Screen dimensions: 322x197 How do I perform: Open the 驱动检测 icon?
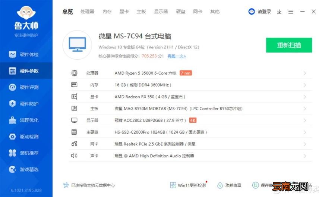(x=13, y=137)
